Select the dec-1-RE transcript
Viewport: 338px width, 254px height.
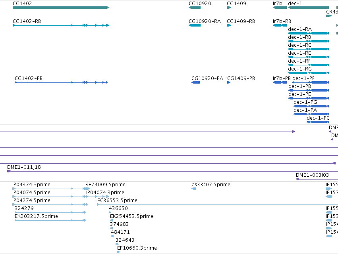(309, 57)
